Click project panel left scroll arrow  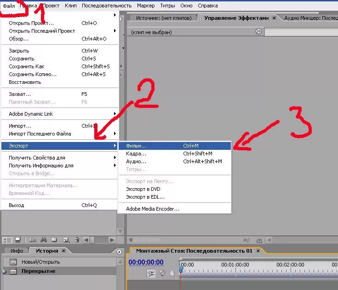[x=86, y=240]
